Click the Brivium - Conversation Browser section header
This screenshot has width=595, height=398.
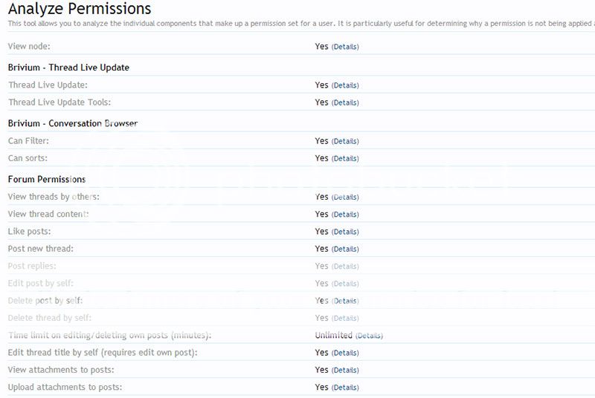(x=73, y=123)
